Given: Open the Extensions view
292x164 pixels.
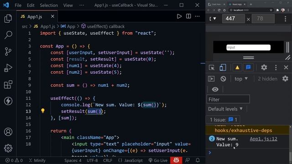Looking at the screenshot, I should [x=8, y=84].
